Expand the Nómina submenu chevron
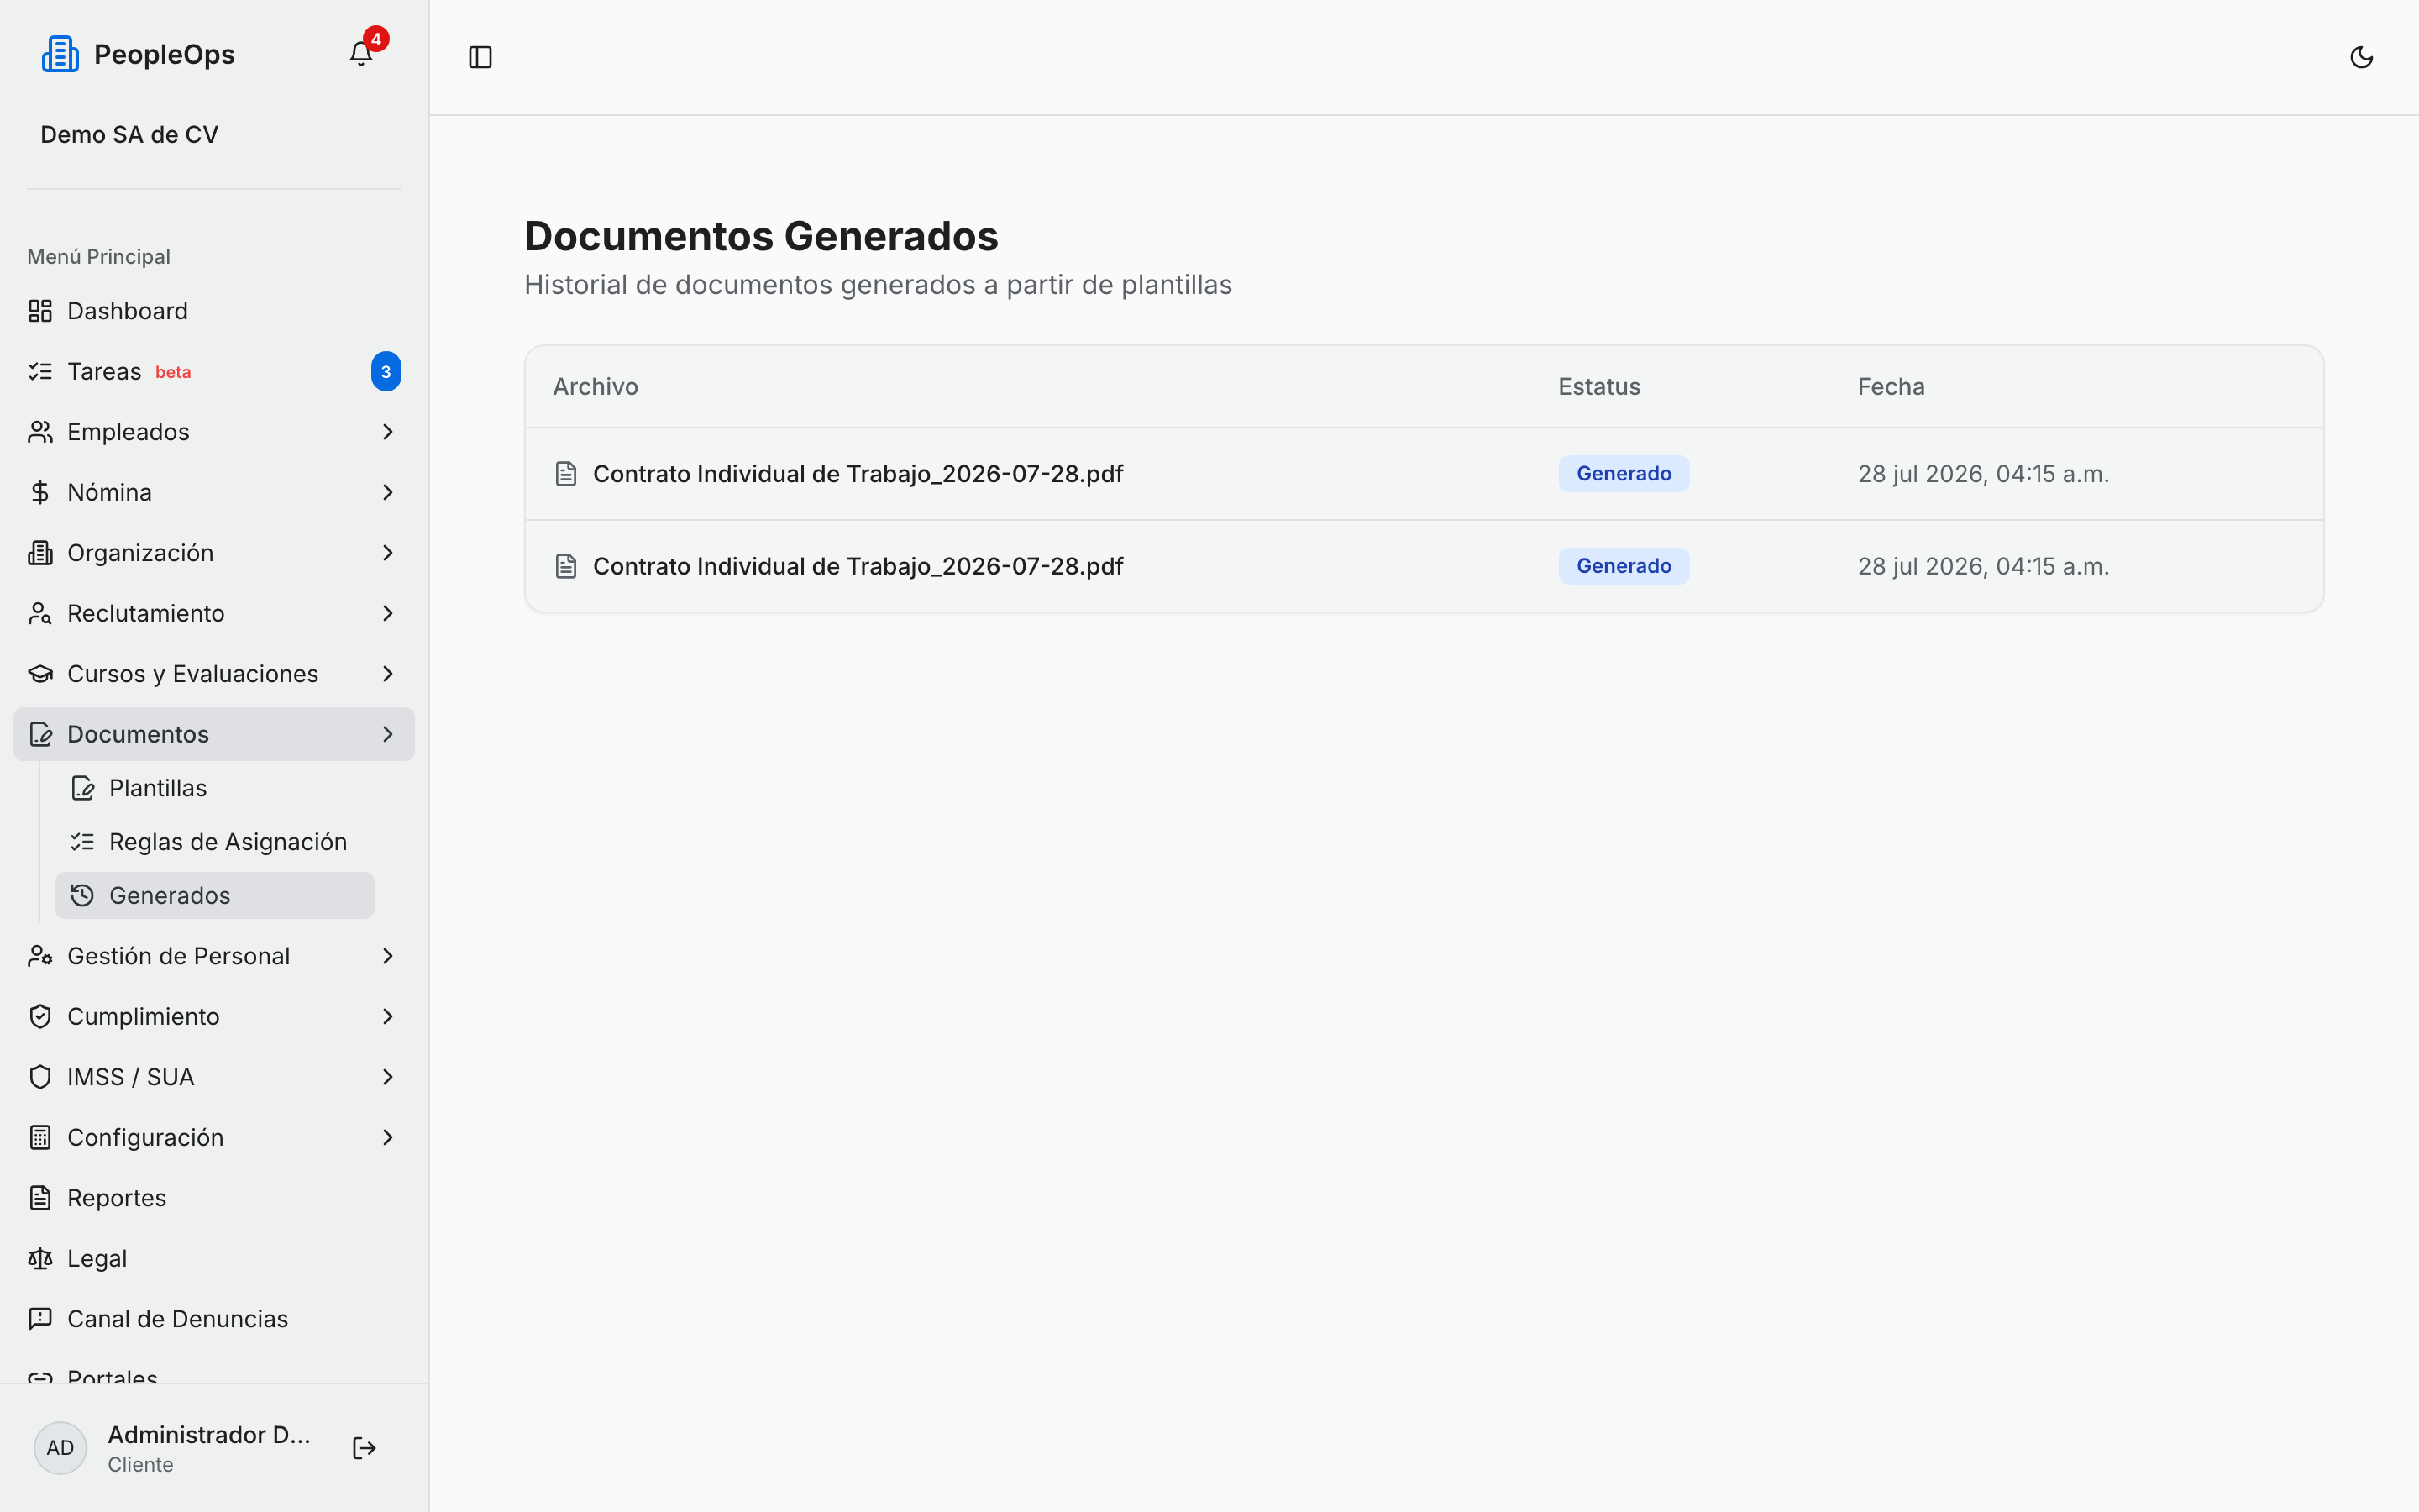 pyautogui.click(x=388, y=492)
